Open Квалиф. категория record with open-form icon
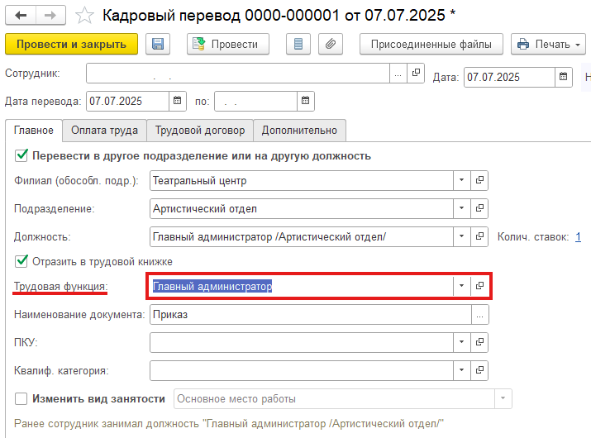 [x=479, y=370]
